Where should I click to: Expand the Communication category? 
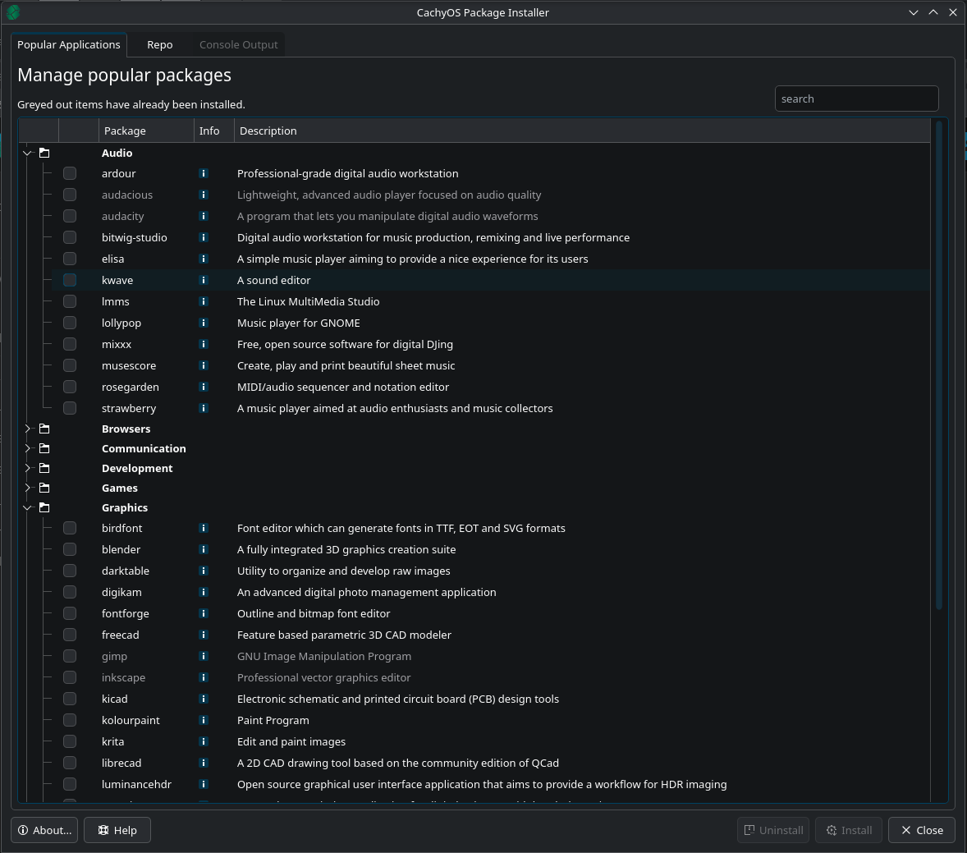click(27, 448)
